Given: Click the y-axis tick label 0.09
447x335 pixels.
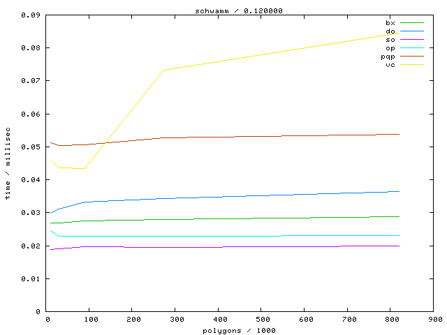Looking at the screenshot, I should tap(31, 15).
